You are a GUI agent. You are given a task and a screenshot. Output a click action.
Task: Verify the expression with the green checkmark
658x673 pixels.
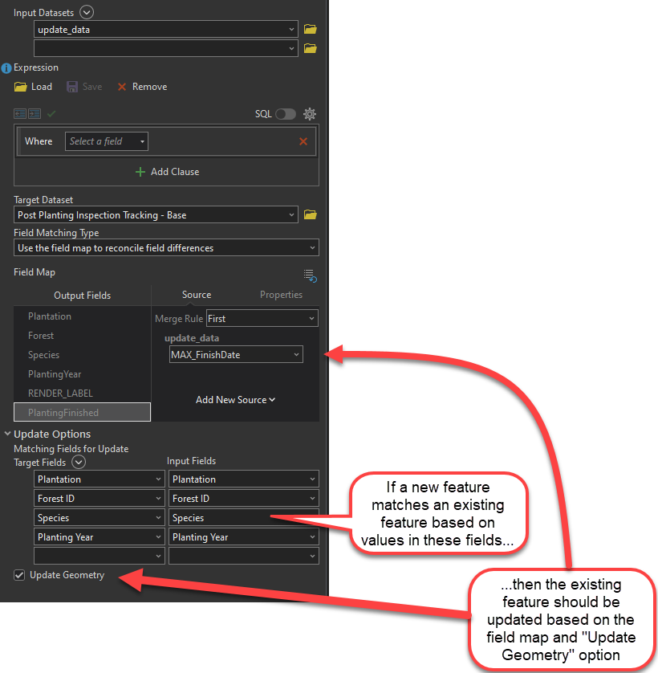[x=51, y=113]
